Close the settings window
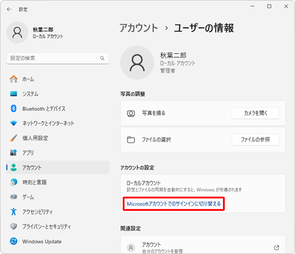Viewport: 295px width, 254px height. 286,6
